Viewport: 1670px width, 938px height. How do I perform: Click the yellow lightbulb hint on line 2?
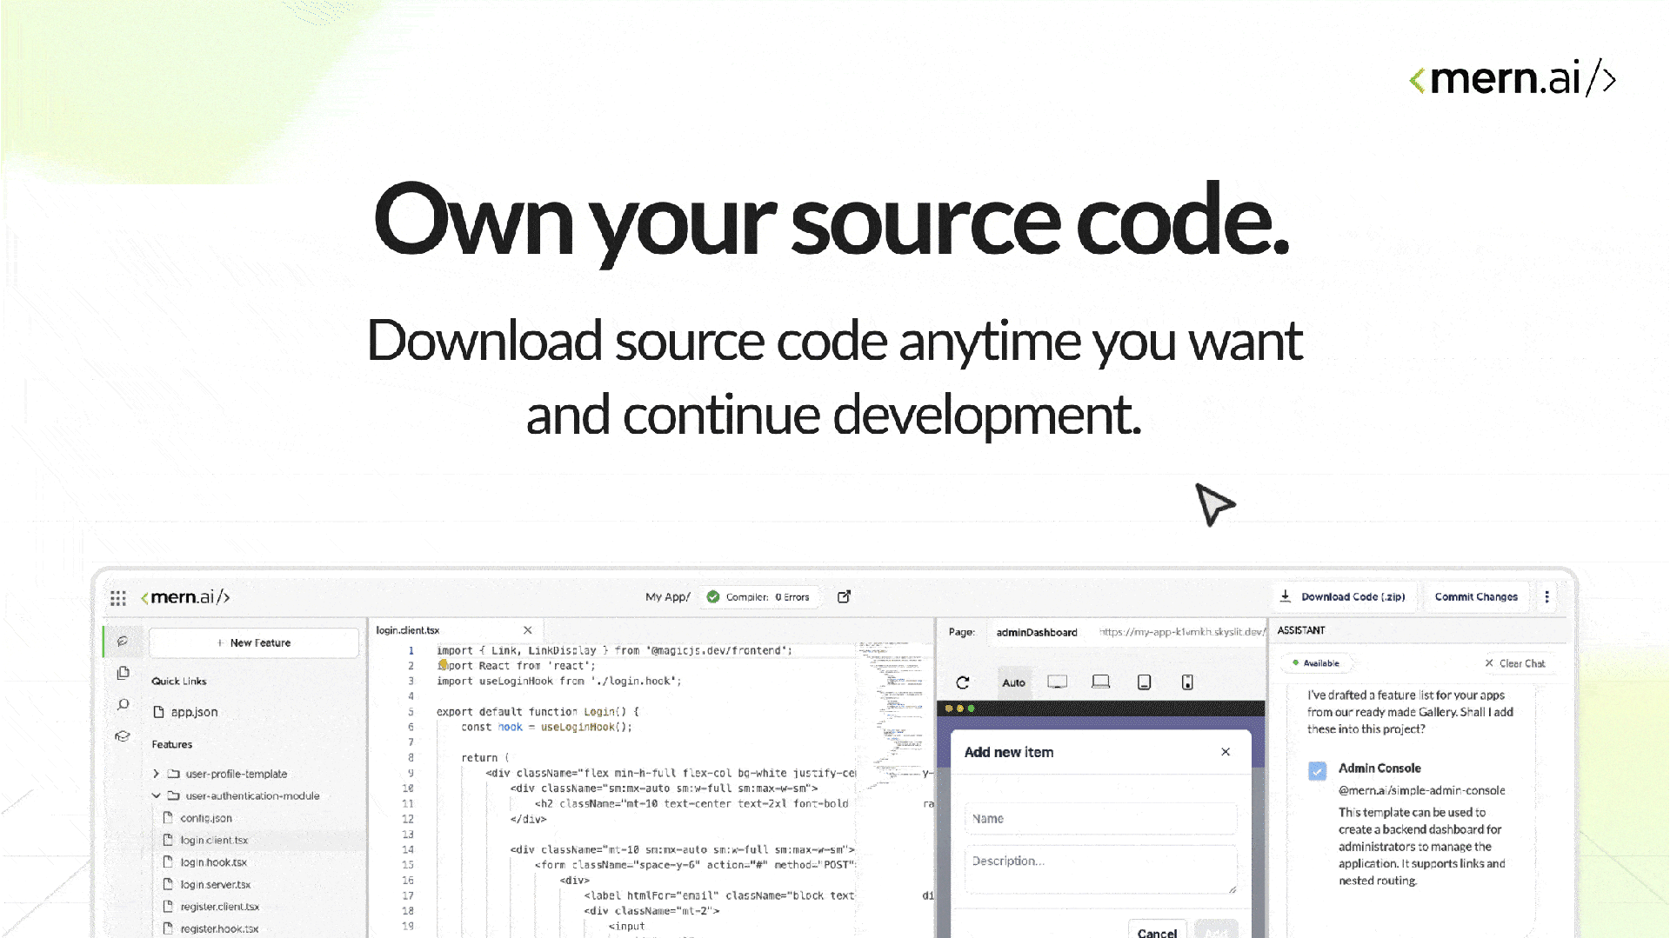pyautogui.click(x=443, y=665)
